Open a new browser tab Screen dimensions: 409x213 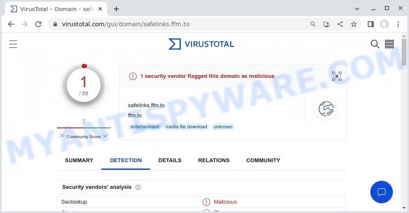point(116,9)
